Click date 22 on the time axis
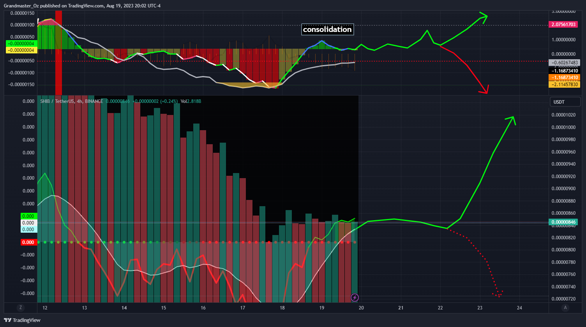 pyautogui.click(x=440, y=308)
